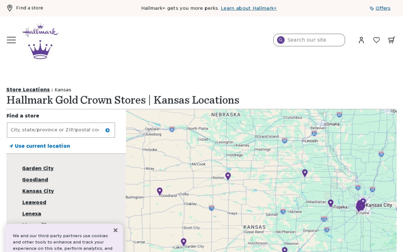Open the Leawood store locations
Screen dimensions: 403x252
34,202
